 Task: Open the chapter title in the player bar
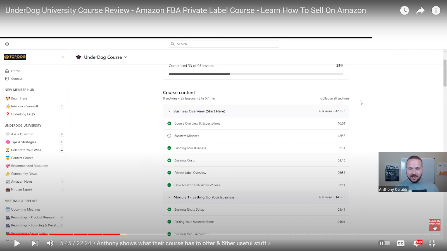coord(184,243)
